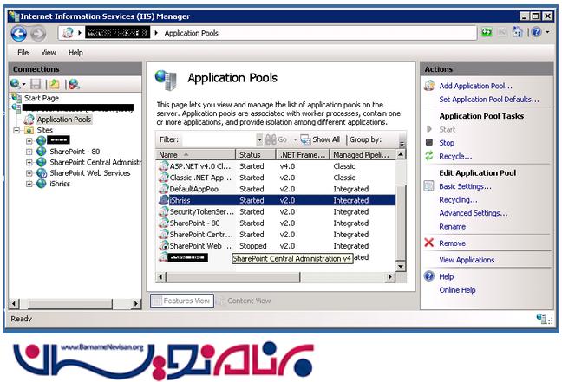Click the DefaultAppPool row icon
Screen dimensions: 562x382
point(164,189)
